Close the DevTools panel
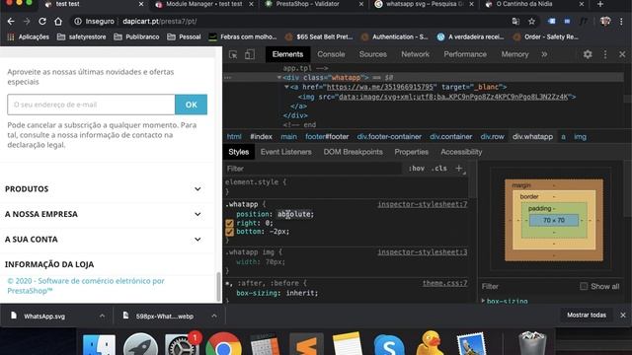 622,54
